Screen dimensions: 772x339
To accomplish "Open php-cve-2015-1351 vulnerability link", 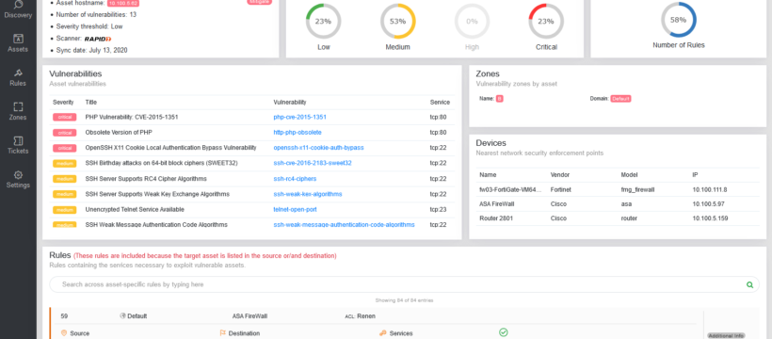I will (299, 118).
